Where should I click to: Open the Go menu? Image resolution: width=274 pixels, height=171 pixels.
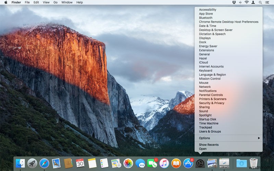(x=55, y=2)
